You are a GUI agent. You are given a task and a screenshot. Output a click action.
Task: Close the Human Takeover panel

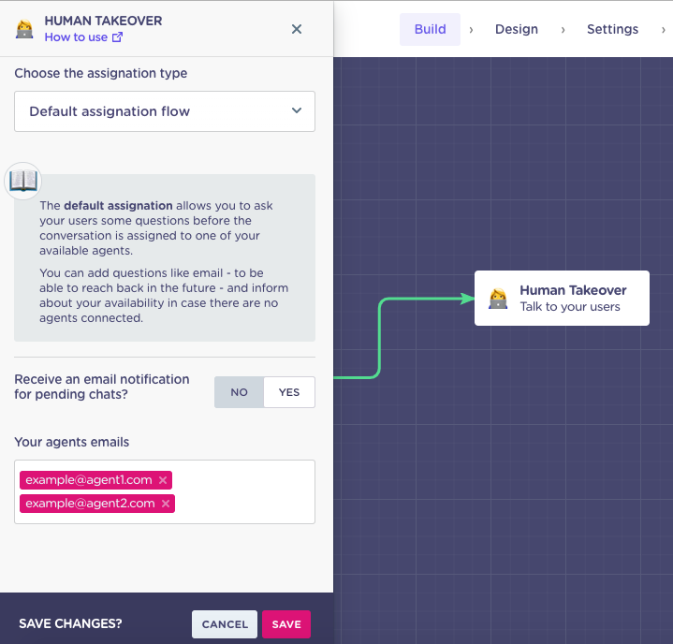(297, 29)
